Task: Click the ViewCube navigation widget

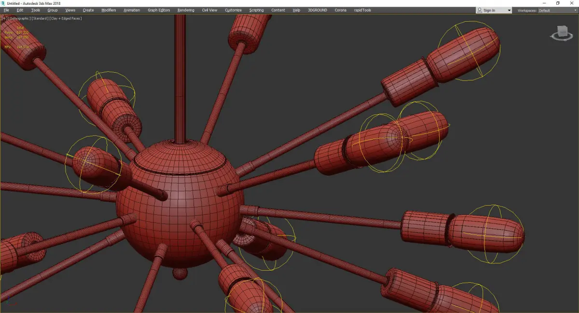Action: pyautogui.click(x=562, y=33)
